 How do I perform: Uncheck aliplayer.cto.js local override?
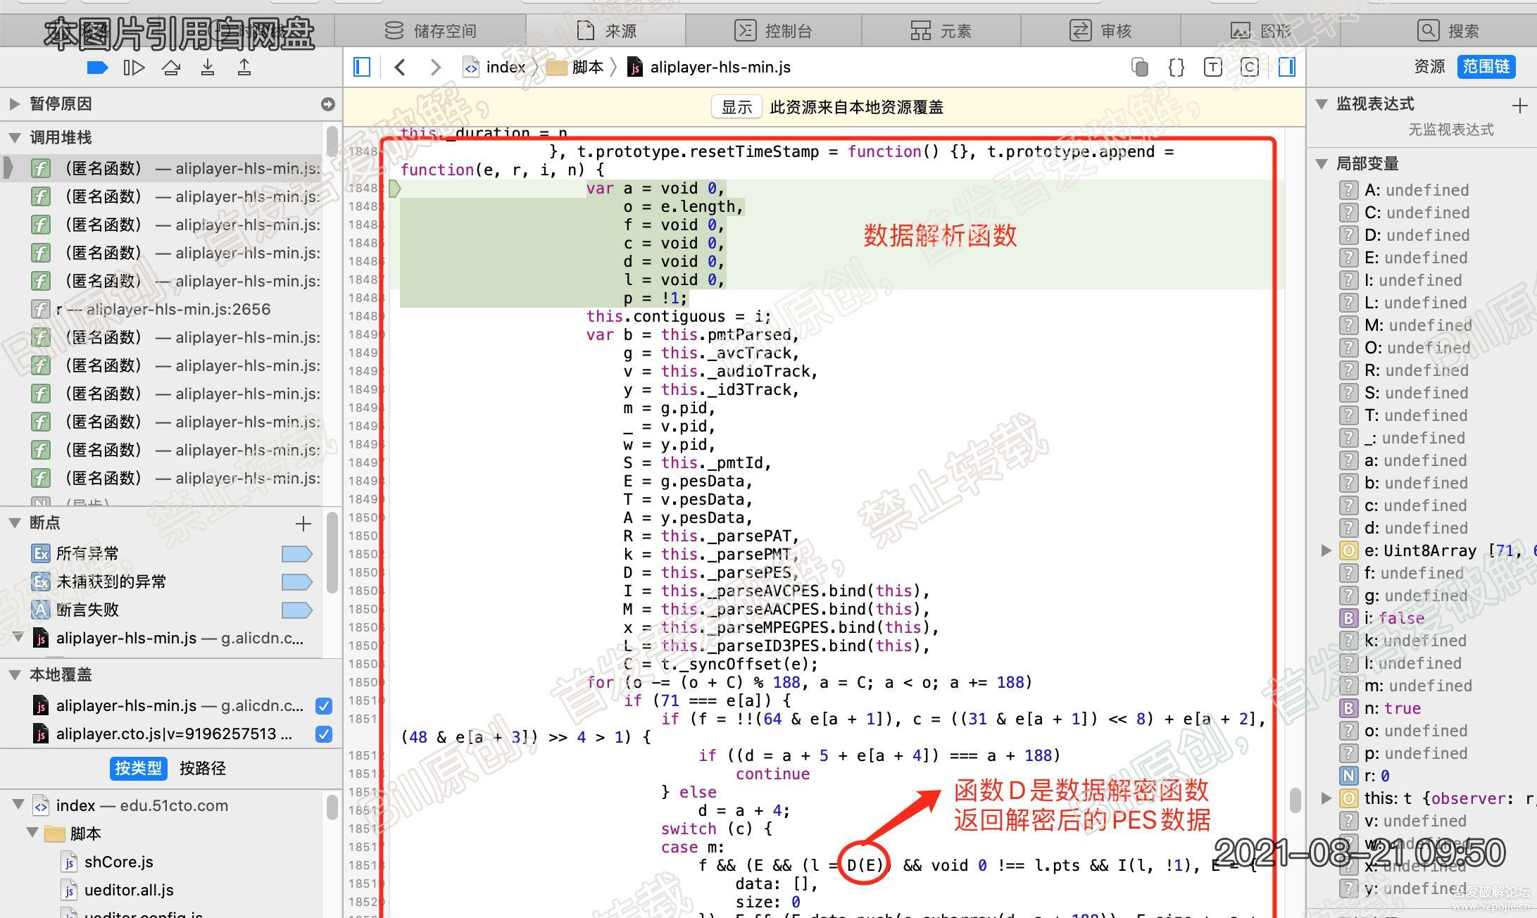pyautogui.click(x=324, y=734)
